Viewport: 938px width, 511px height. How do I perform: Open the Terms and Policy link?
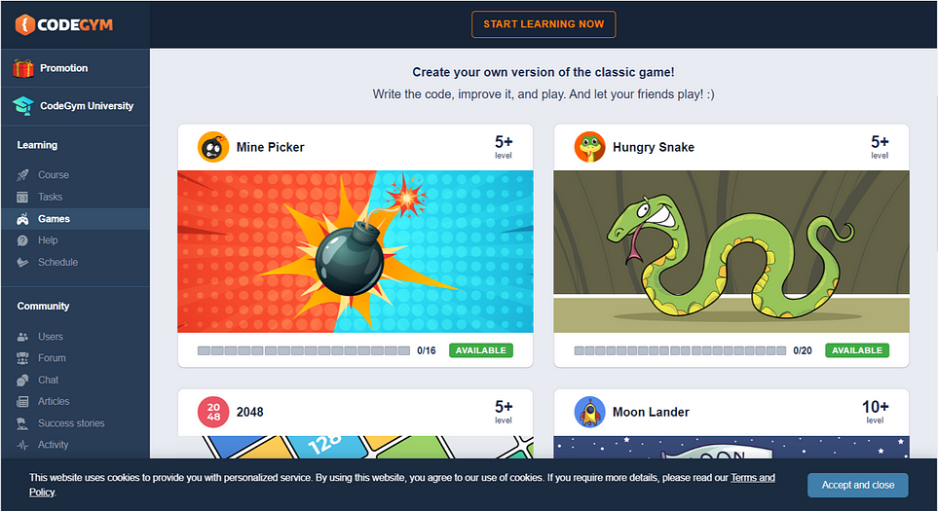[753, 478]
